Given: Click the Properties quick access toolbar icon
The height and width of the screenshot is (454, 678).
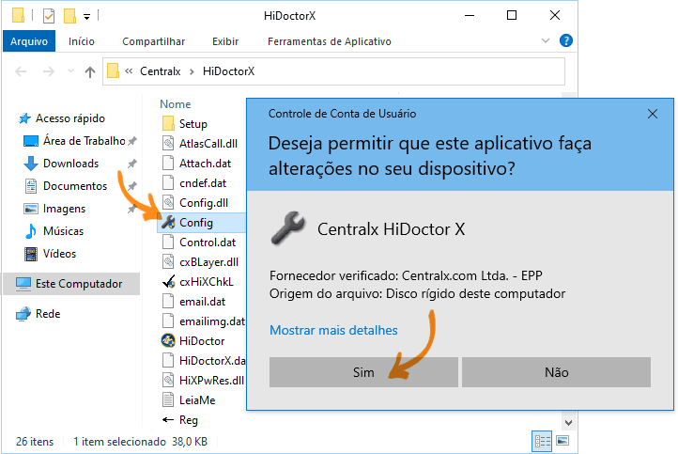Looking at the screenshot, I should pos(49,16).
